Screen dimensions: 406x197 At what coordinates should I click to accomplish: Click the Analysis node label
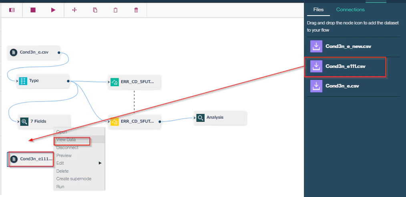click(x=215, y=117)
